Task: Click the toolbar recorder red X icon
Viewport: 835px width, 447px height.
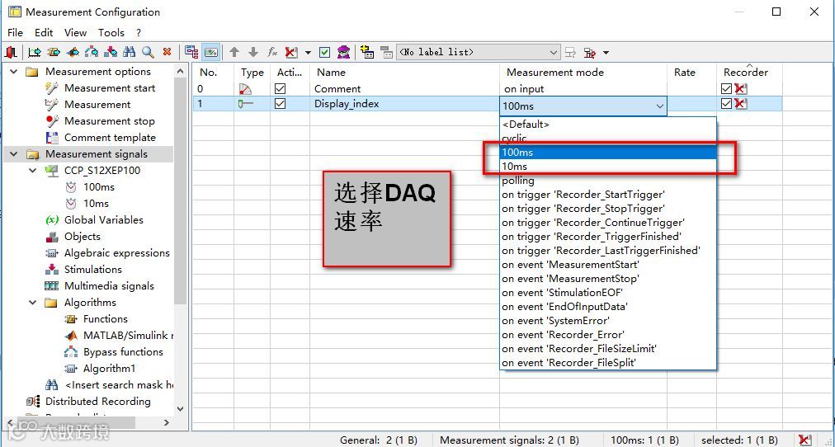Action: pyautogui.click(x=290, y=52)
